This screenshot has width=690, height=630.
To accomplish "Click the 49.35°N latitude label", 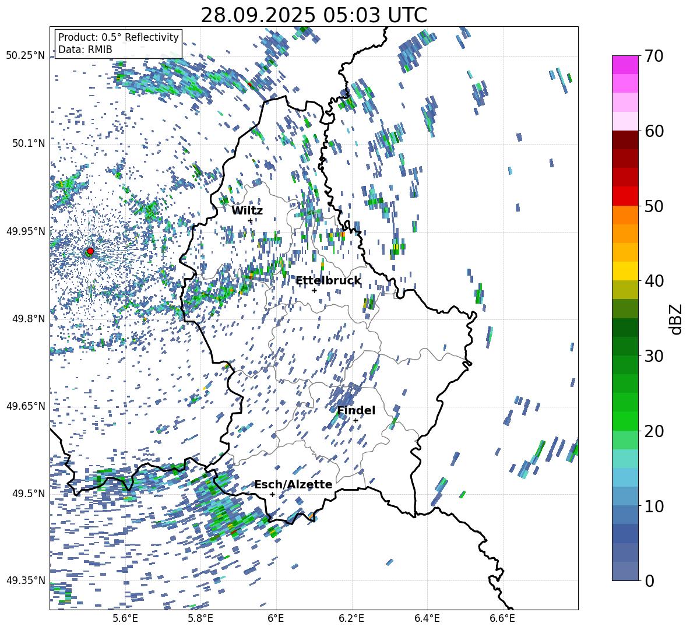I will point(26,580).
